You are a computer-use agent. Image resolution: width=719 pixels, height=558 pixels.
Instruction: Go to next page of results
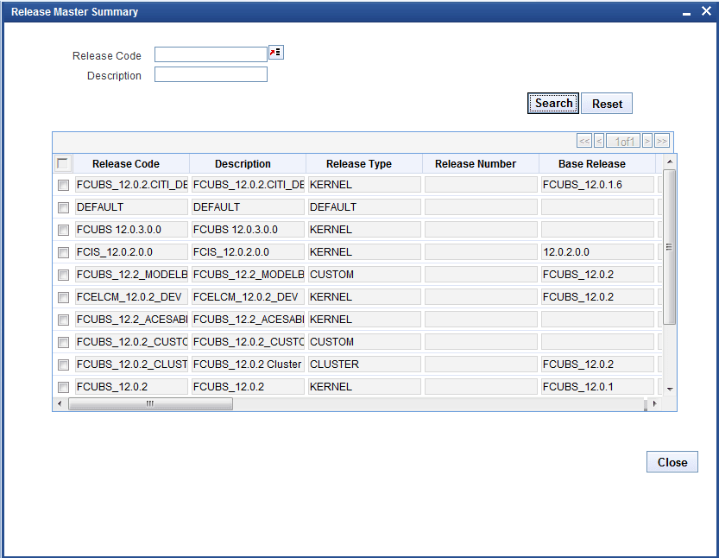click(647, 141)
